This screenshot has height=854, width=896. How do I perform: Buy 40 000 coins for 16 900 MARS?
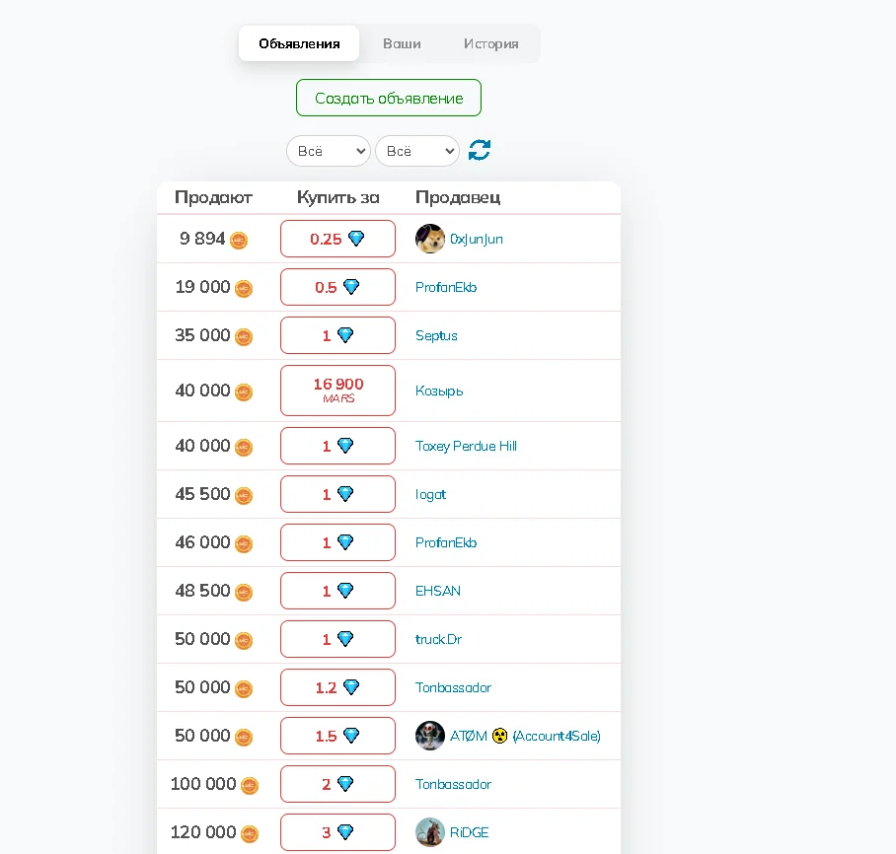[337, 391]
